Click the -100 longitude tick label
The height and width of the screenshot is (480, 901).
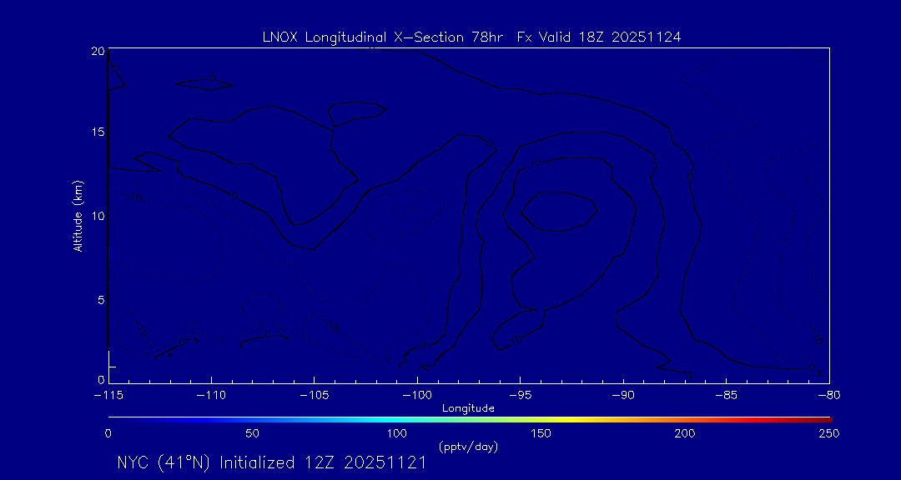click(416, 395)
